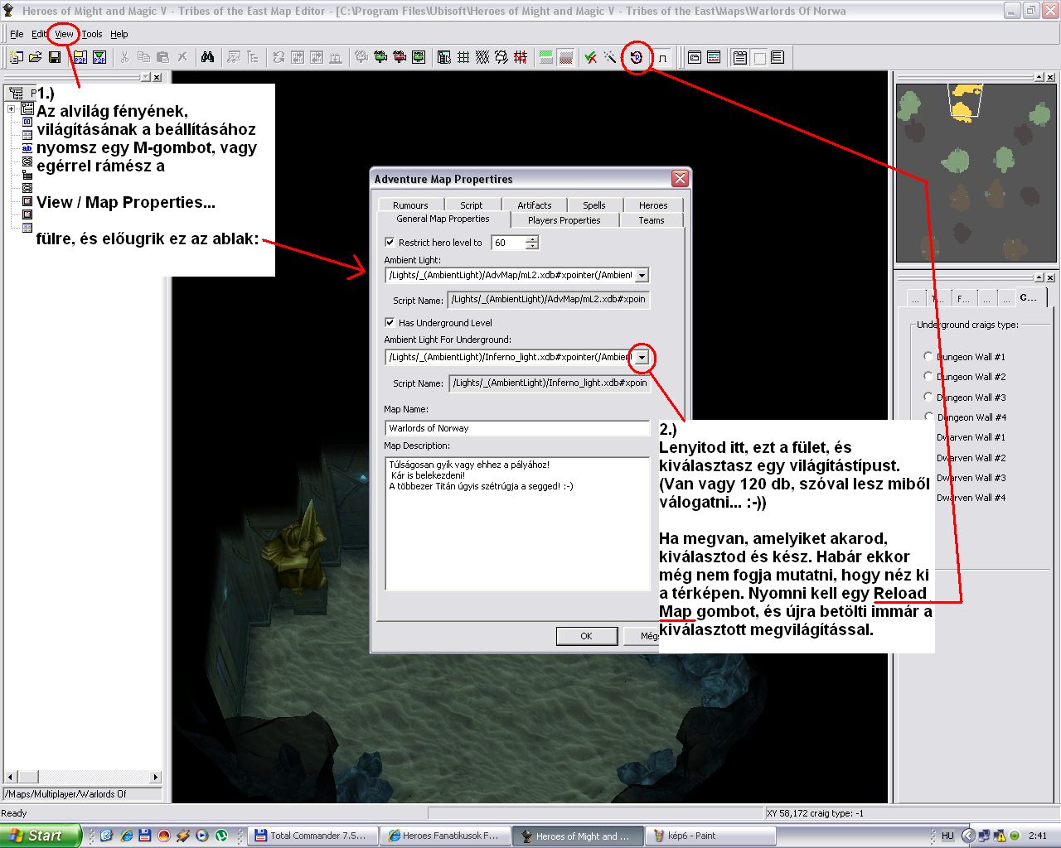Expand the top tree node in left panel
The image size is (1061, 848).
pos(11,109)
